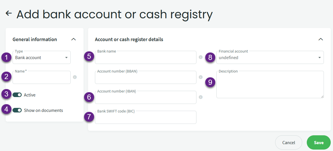Select the Account number (IBAN) field
The image size is (333, 151).
145,98
